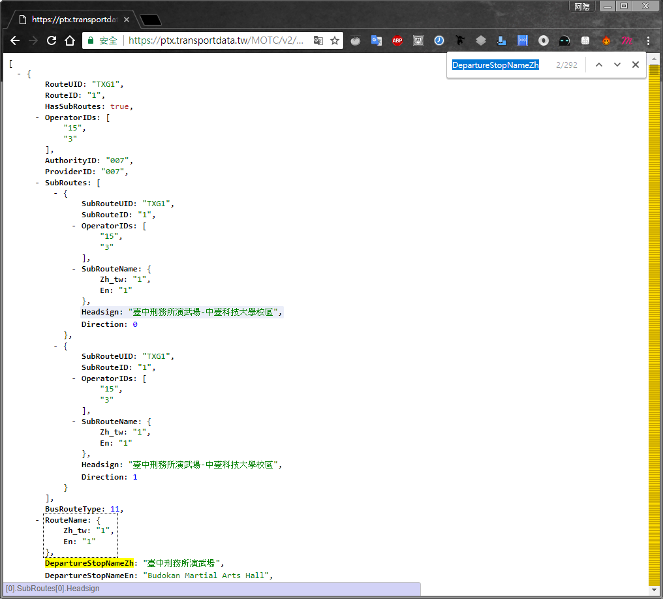
Task: Jump to next find match
Action: click(x=617, y=65)
